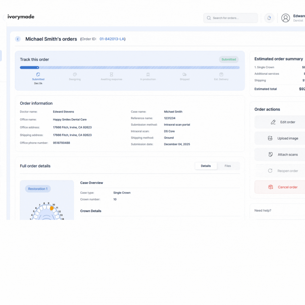Open the notification bell

269,18
